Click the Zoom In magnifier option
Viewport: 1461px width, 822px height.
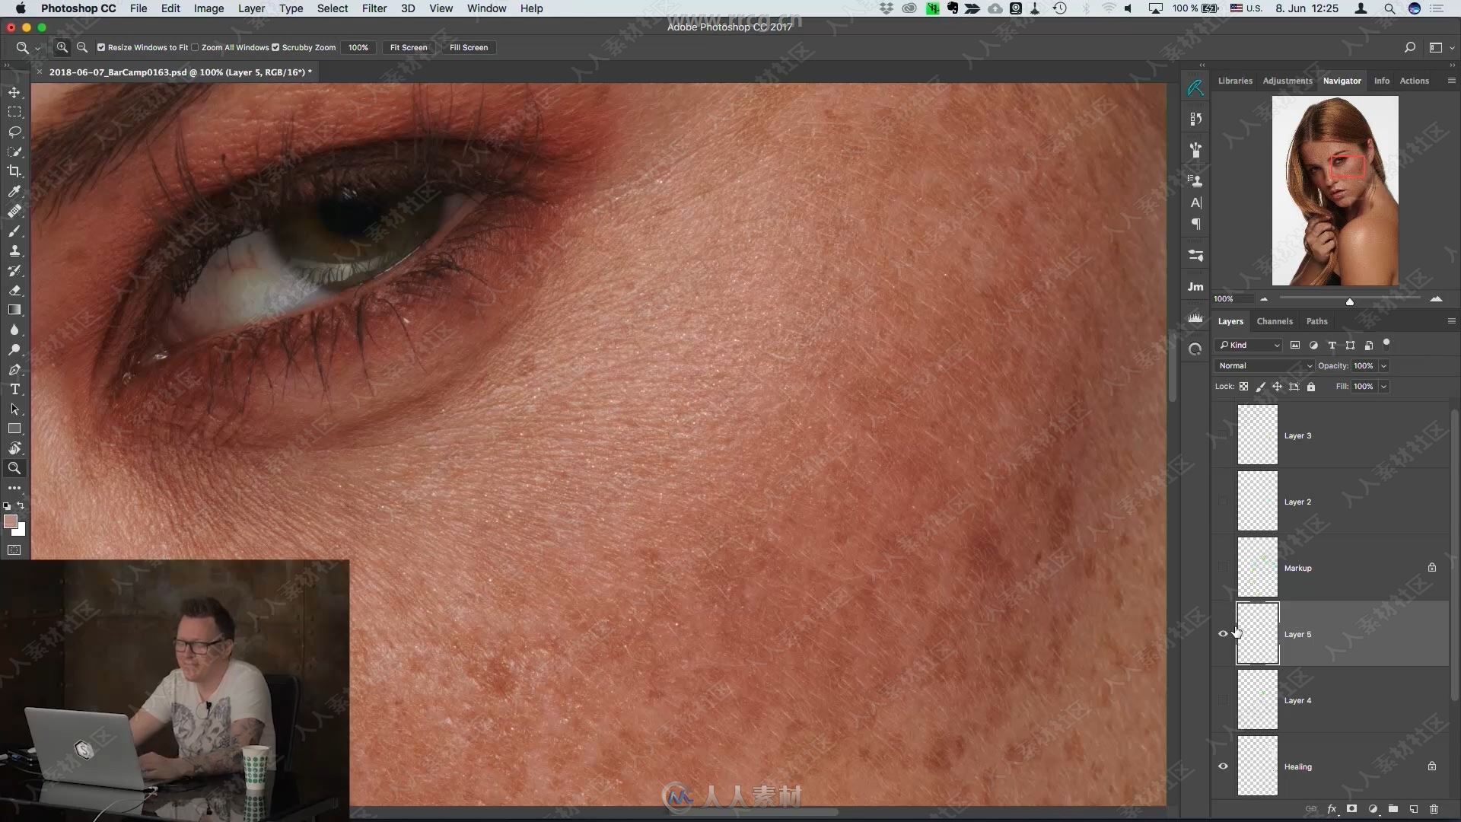click(62, 47)
